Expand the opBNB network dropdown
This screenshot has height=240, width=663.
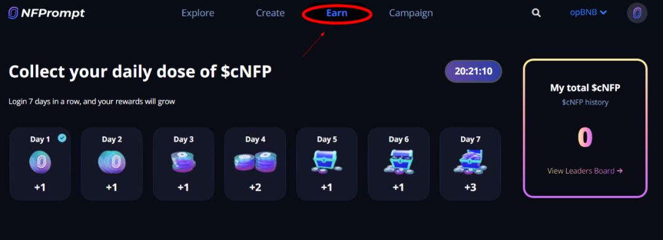click(x=588, y=13)
